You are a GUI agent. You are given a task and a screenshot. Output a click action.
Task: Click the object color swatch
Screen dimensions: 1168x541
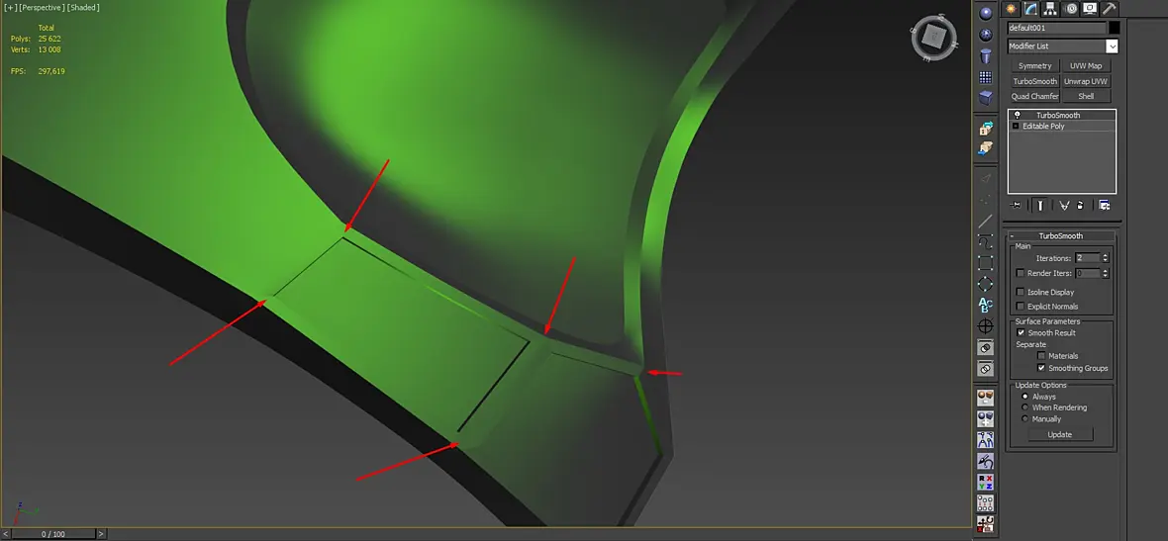click(x=1114, y=28)
